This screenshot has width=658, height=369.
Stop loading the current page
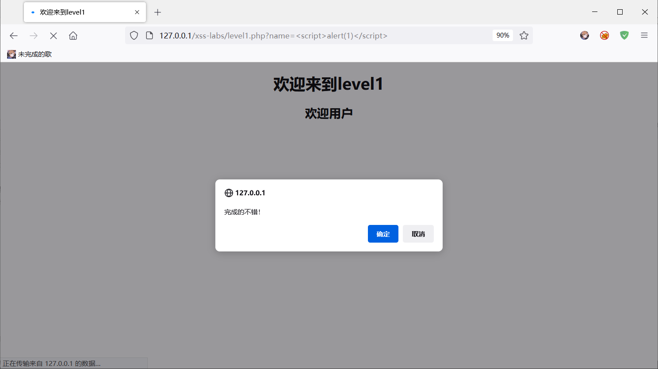coord(54,36)
